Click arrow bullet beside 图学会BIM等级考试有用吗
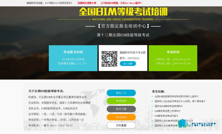222x134 pixels. (x=152, y=106)
